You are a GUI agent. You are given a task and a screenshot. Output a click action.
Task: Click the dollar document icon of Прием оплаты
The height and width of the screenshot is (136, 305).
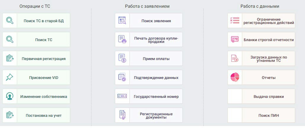click(x=122, y=58)
